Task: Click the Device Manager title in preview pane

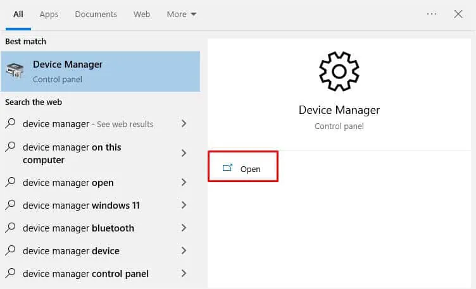Action: tap(339, 110)
